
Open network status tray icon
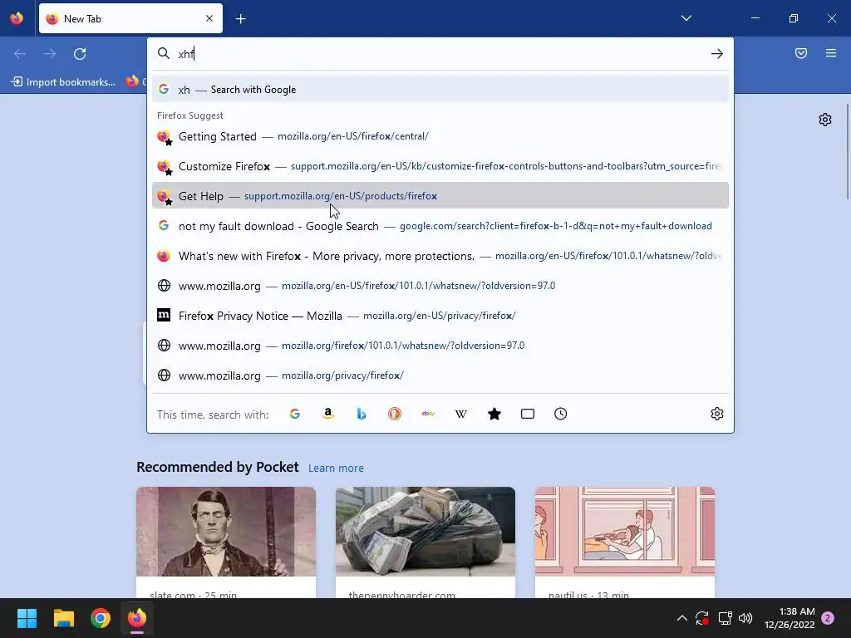(725, 618)
